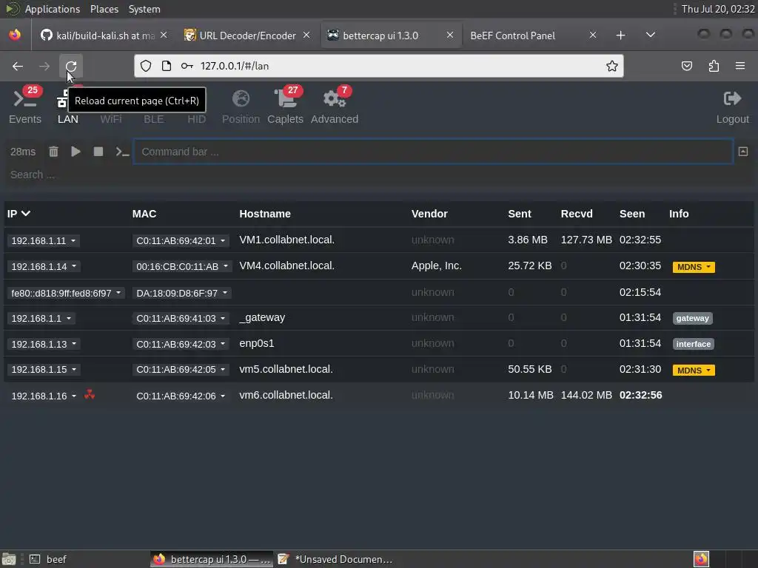Clear records with the trash icon
The height and width of the screenshot is (568, 758).
coord(53,152)
